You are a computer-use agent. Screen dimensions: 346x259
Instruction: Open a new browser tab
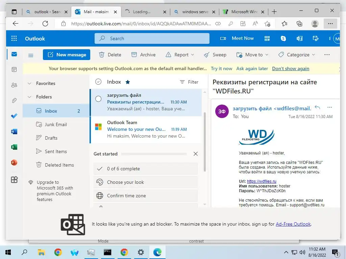click(x=274, y=12)
